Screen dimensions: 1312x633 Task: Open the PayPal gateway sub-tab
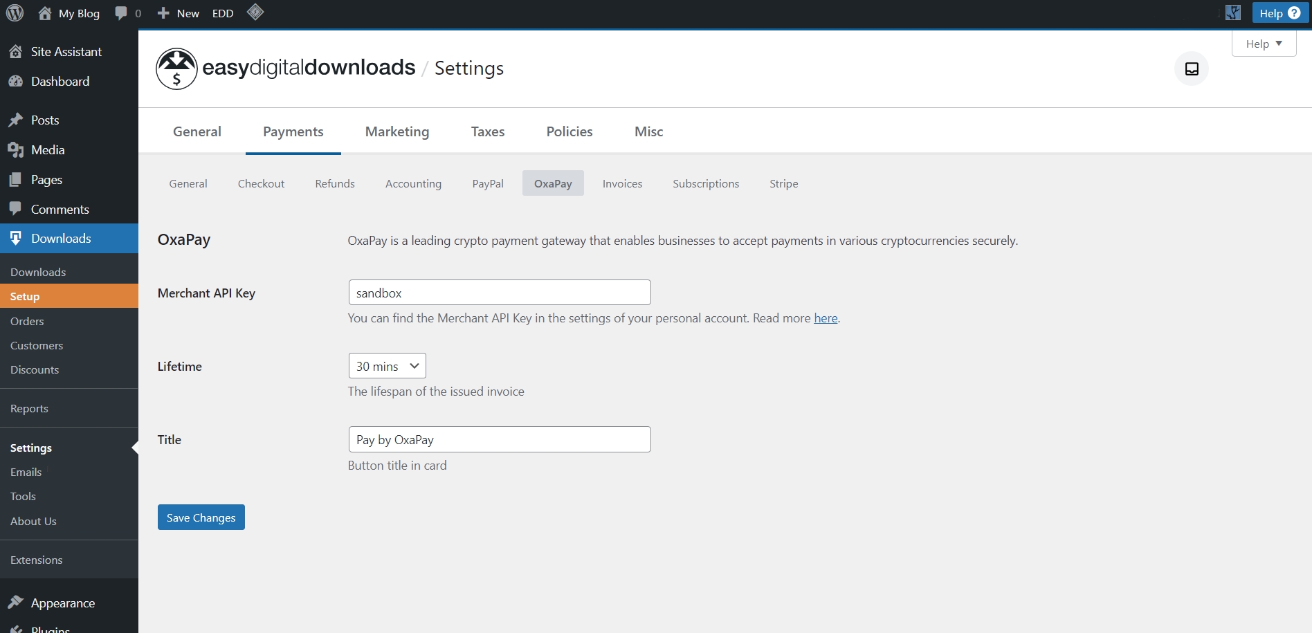coord(487,183)
